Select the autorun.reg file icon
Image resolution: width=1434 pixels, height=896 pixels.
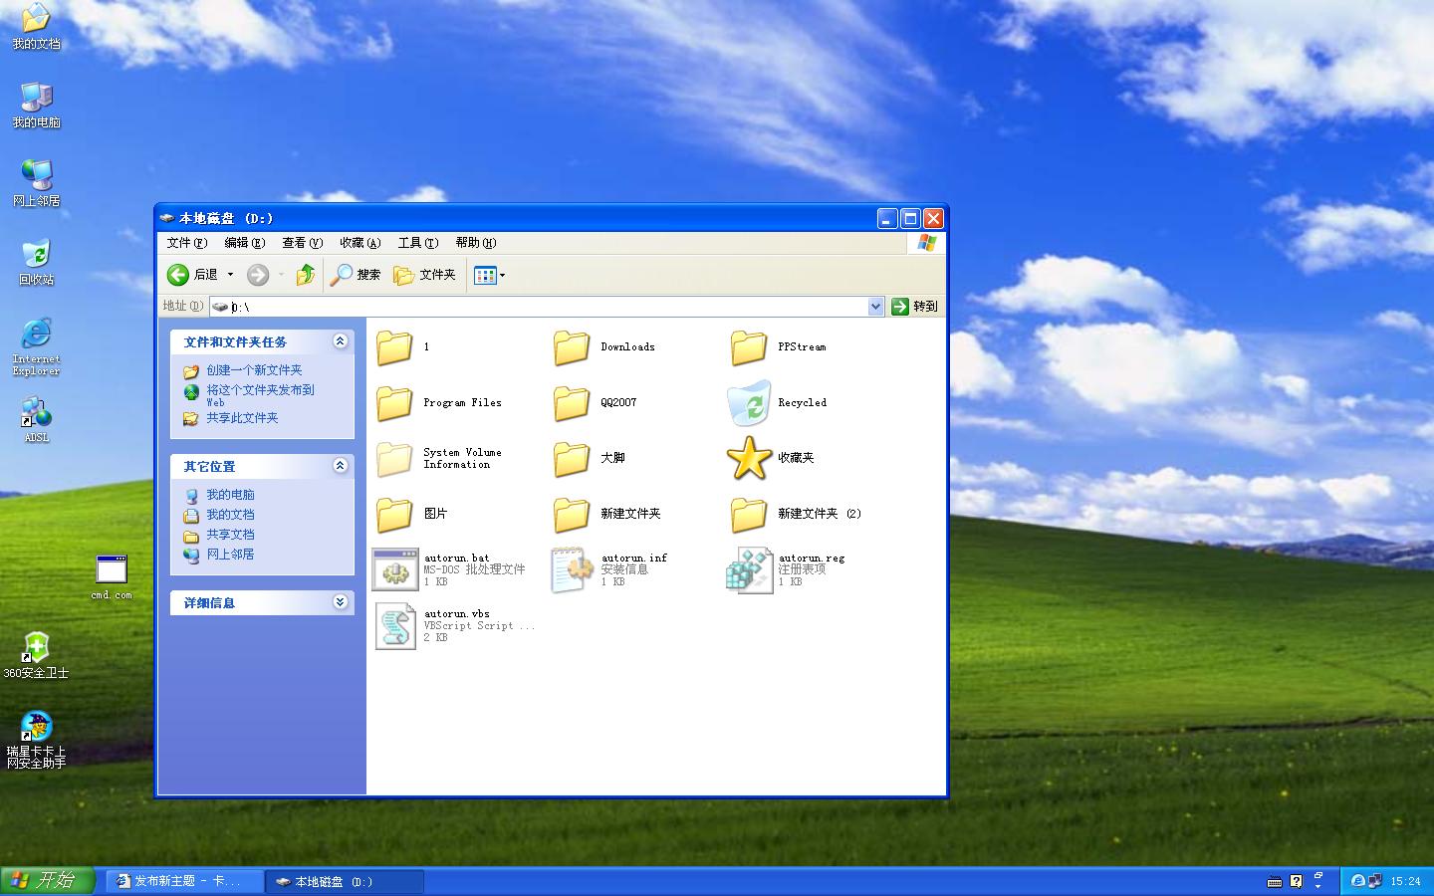tap(750, 570)
